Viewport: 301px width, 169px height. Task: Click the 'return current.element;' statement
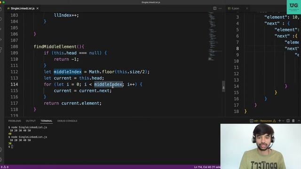tap(72, 103)
